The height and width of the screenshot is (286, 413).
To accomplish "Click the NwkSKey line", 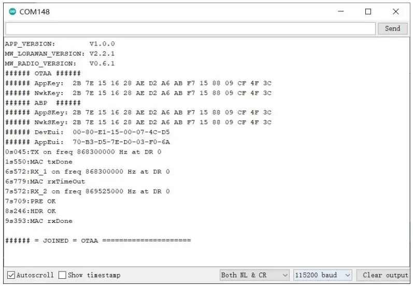I will 138,122.
